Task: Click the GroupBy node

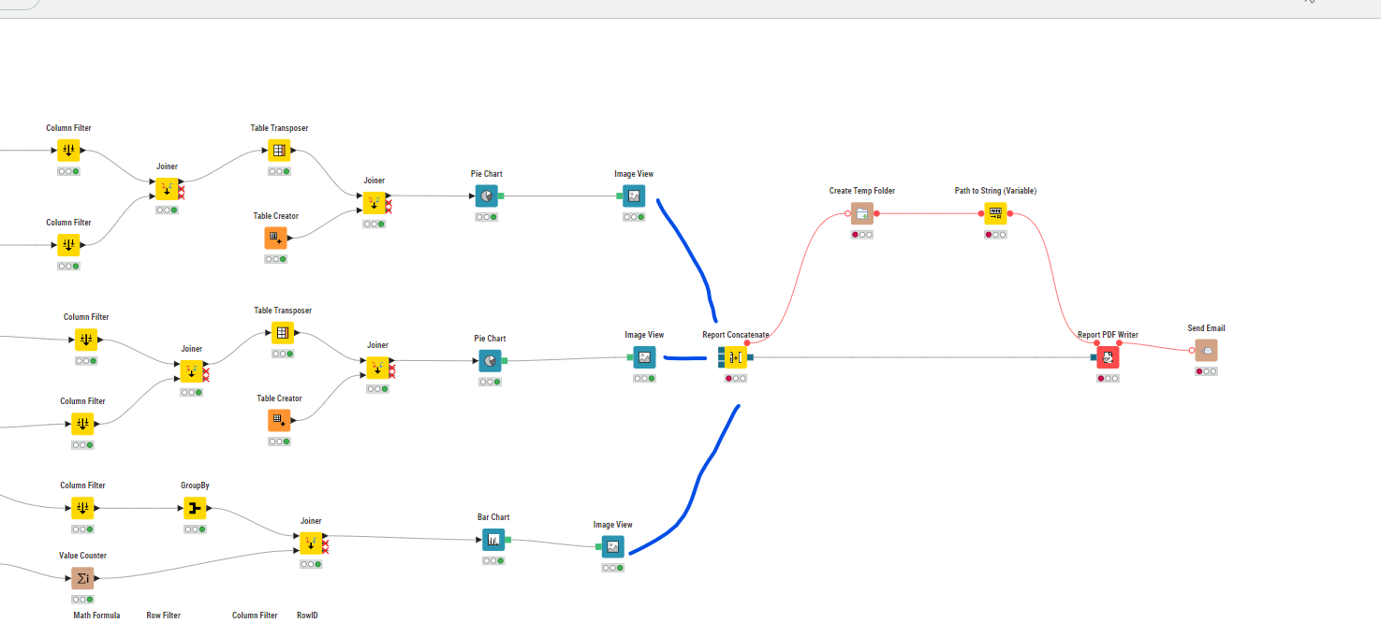Action: coord(193,507)
